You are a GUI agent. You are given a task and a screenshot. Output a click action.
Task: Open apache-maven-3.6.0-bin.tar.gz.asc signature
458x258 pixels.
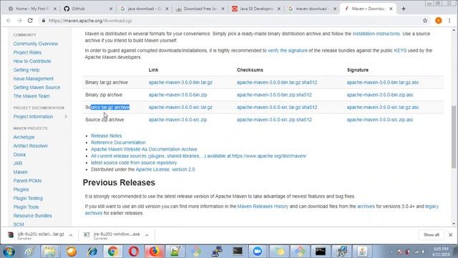tap(383, 82)
